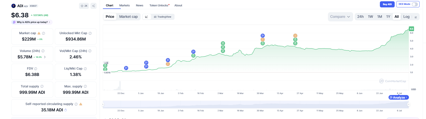
Task: Select the All time range
Action: [397, 17]
